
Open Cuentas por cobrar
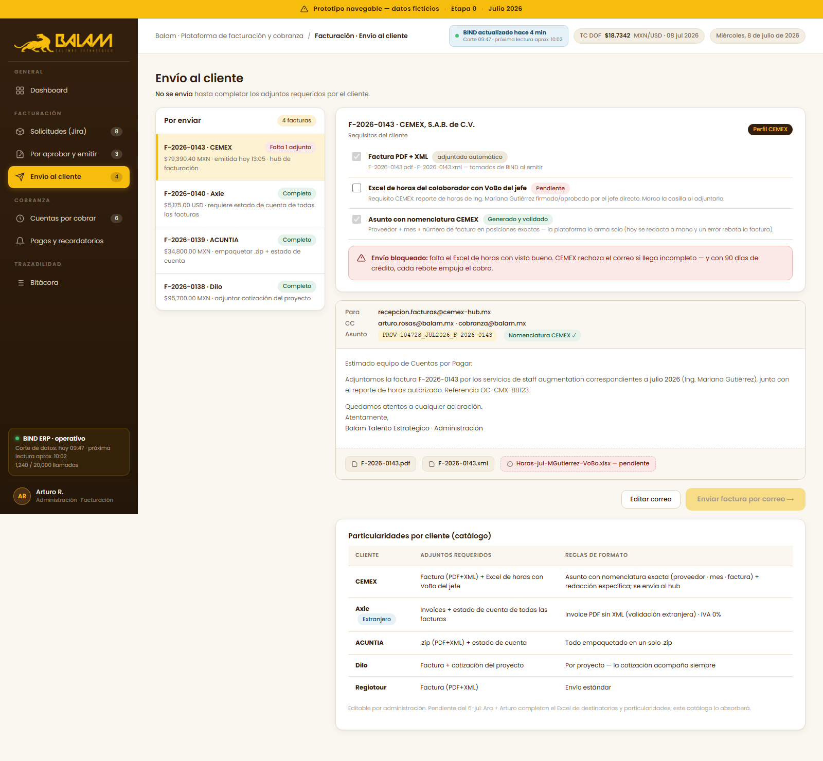pos(69,219)
